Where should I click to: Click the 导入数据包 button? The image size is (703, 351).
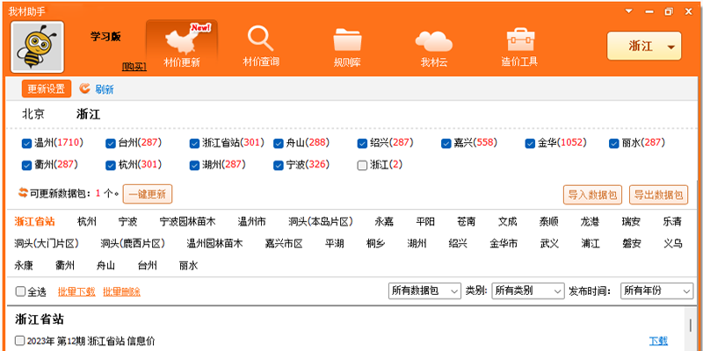[592, 195]
